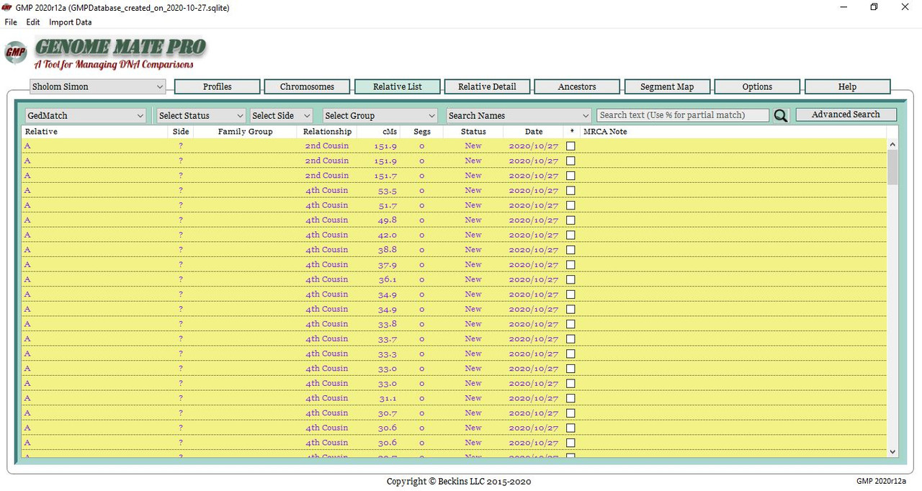The height and width of the screenshot is (491, 922).
Task: Tick the checkbox for the 151.7 cMs row
Action: pos(570,176)
